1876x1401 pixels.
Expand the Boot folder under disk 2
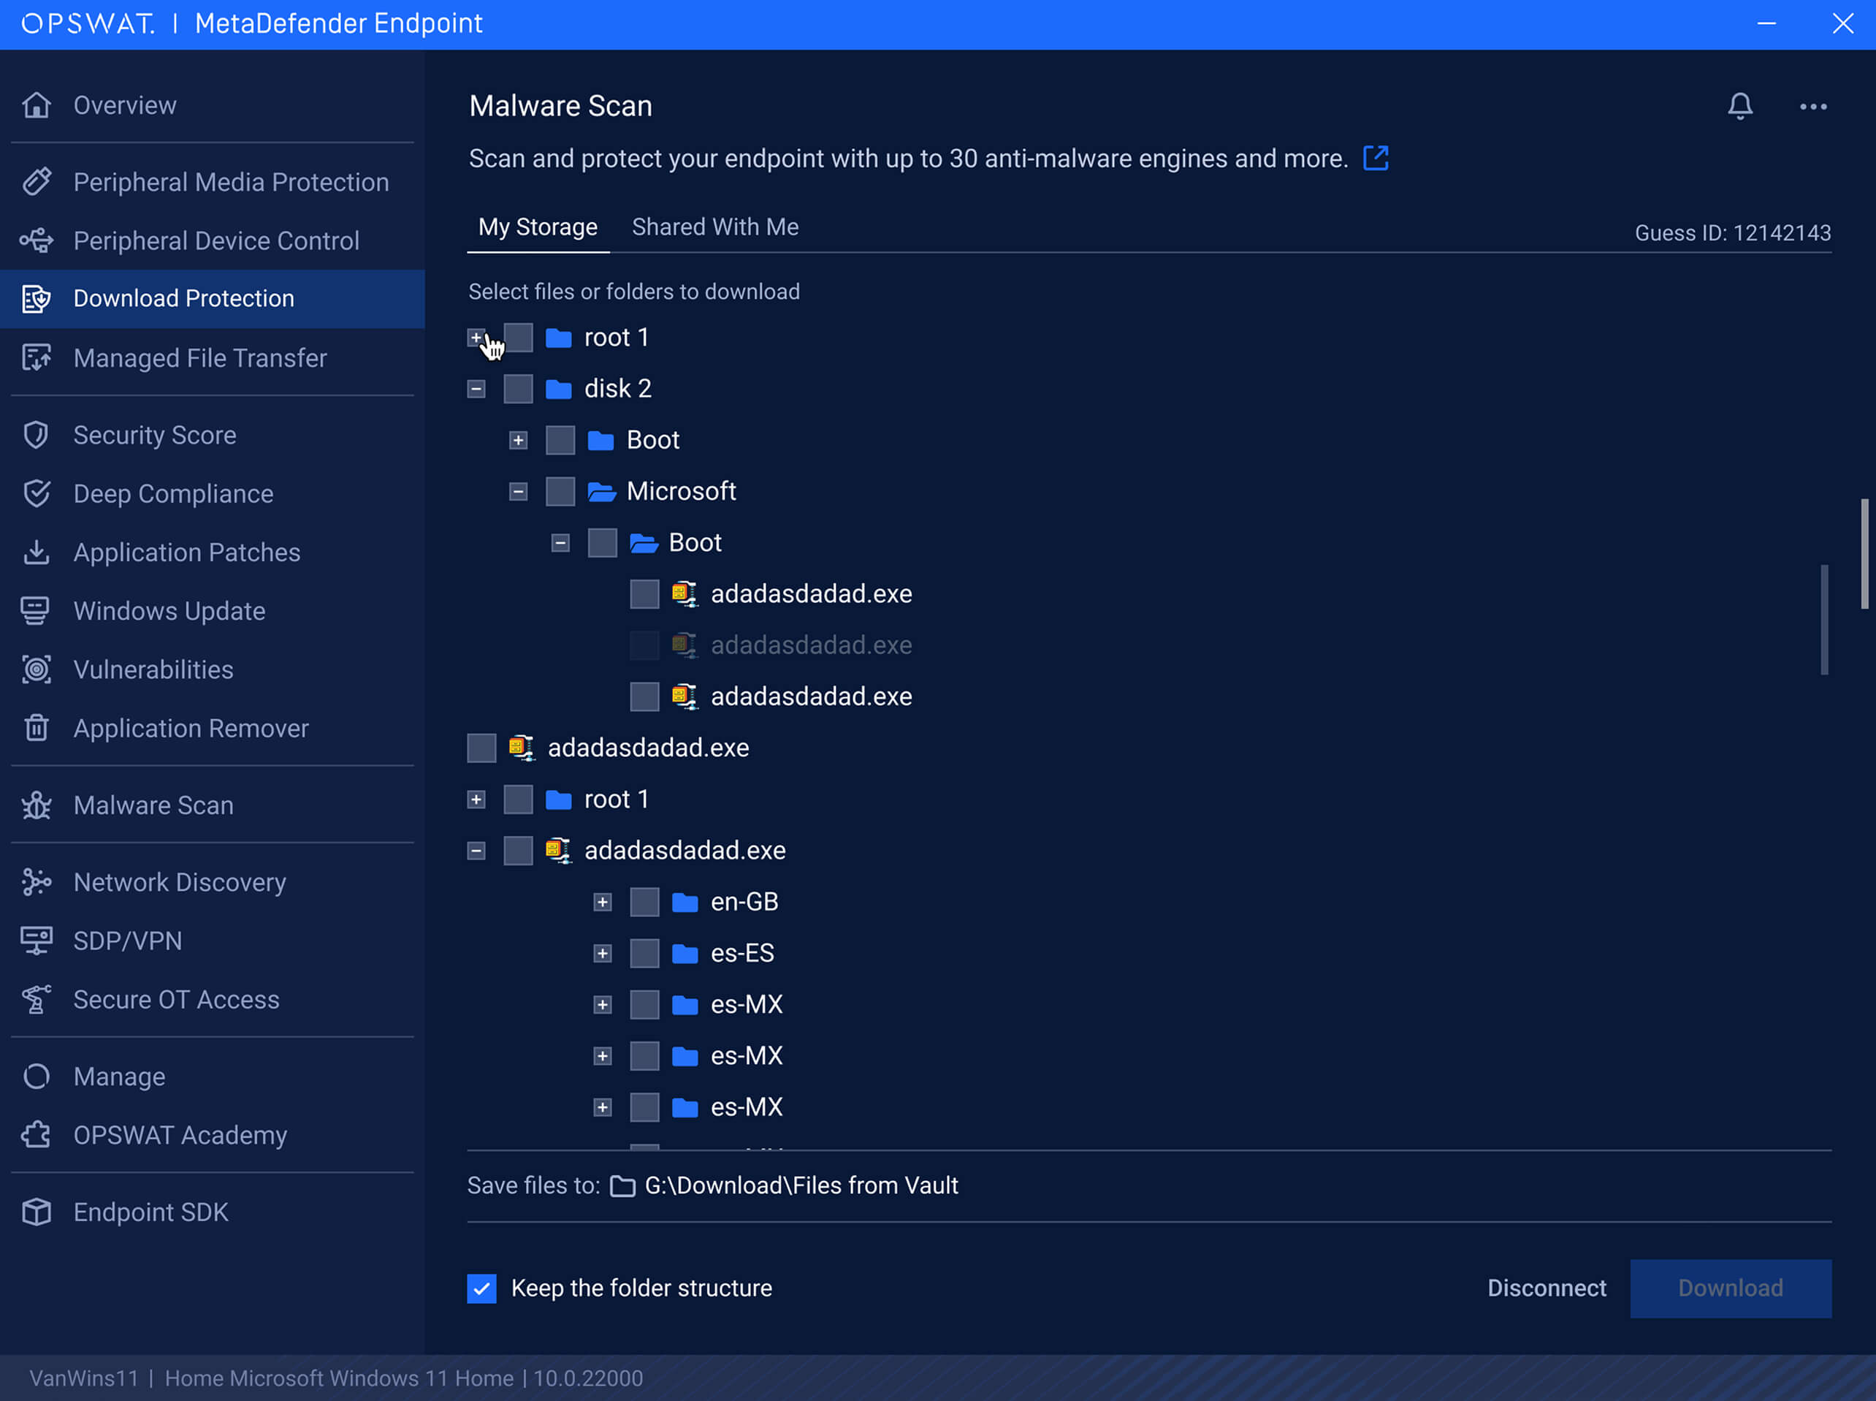[x=518, y=440]
